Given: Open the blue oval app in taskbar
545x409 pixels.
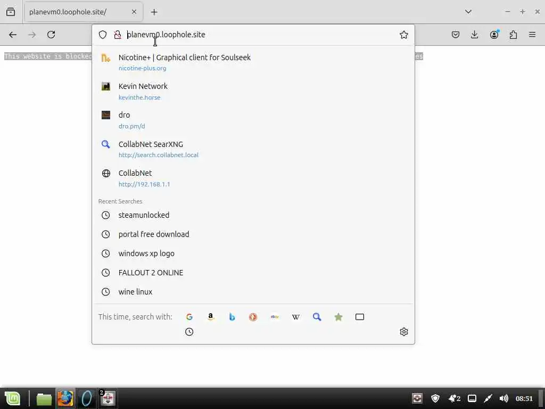Looking at the screenshot, I should coord(87,398).
